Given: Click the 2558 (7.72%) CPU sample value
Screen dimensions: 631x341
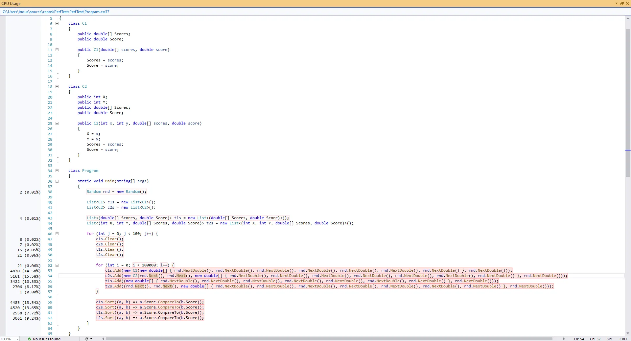Looking at the screenshot, I should click(26, 313).
